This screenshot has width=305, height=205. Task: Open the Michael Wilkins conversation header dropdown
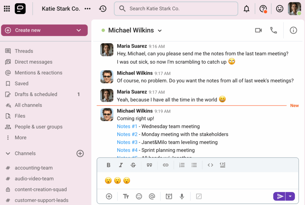160,30
